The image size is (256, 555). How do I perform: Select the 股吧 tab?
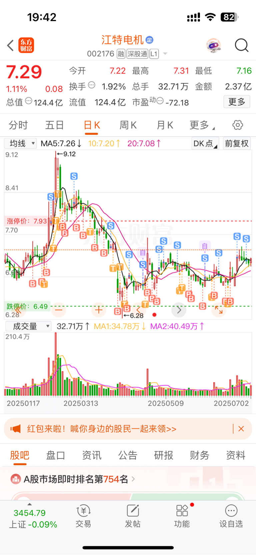20,455
